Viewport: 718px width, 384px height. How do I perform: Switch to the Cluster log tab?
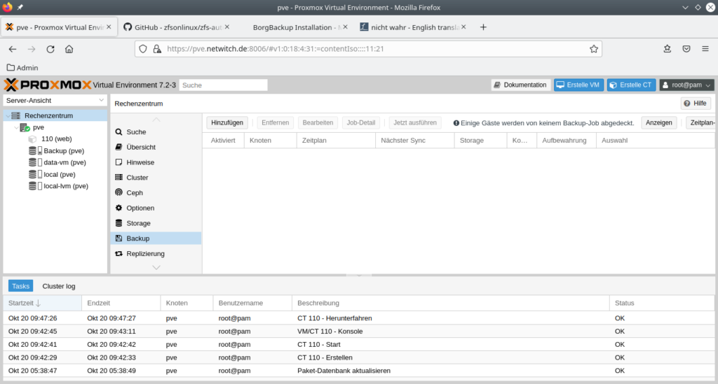[x=59, y=286]
